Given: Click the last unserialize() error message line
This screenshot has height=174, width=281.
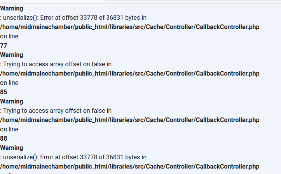Looking at the screenshot, I should (73, 157).
